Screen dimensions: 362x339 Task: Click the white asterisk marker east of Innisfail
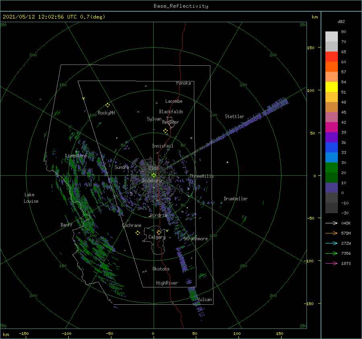click(x=191, y=138)
